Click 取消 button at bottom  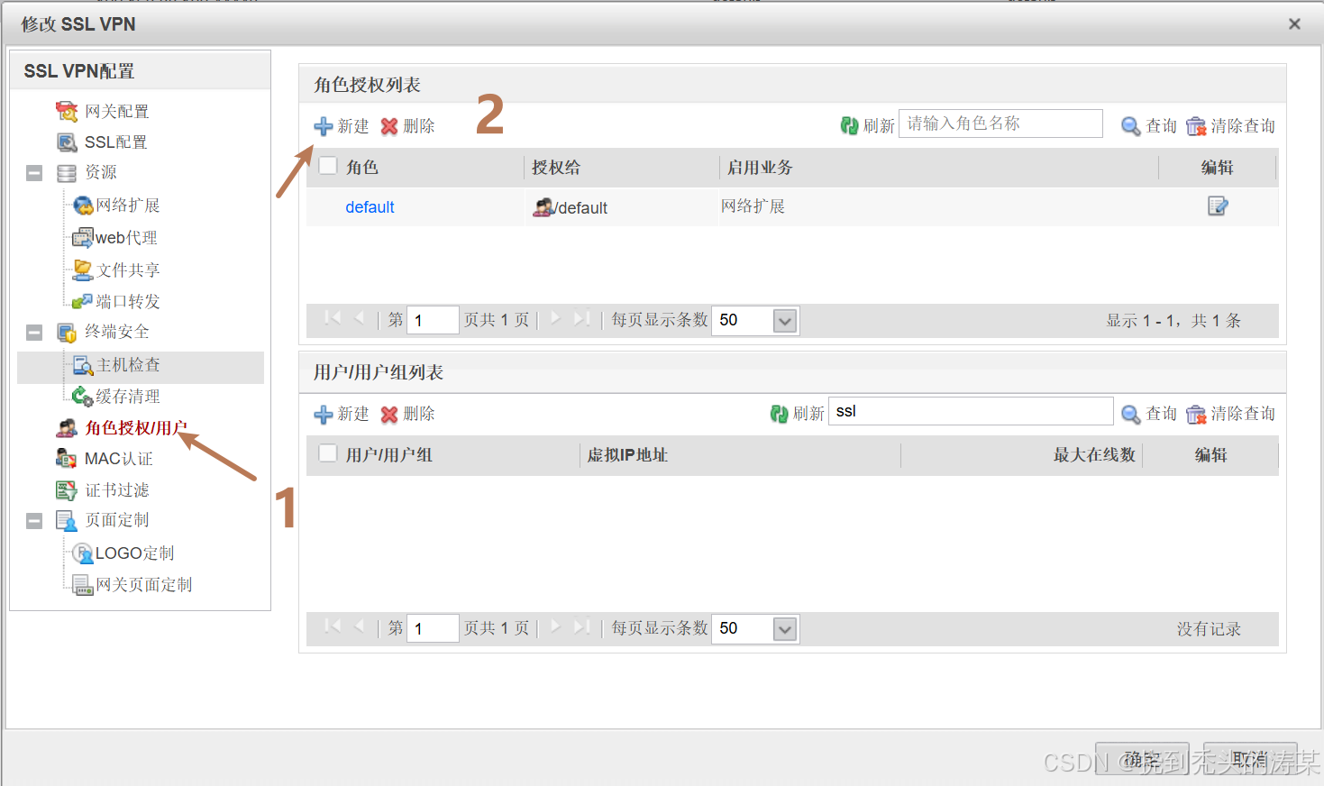(1250, 760)
